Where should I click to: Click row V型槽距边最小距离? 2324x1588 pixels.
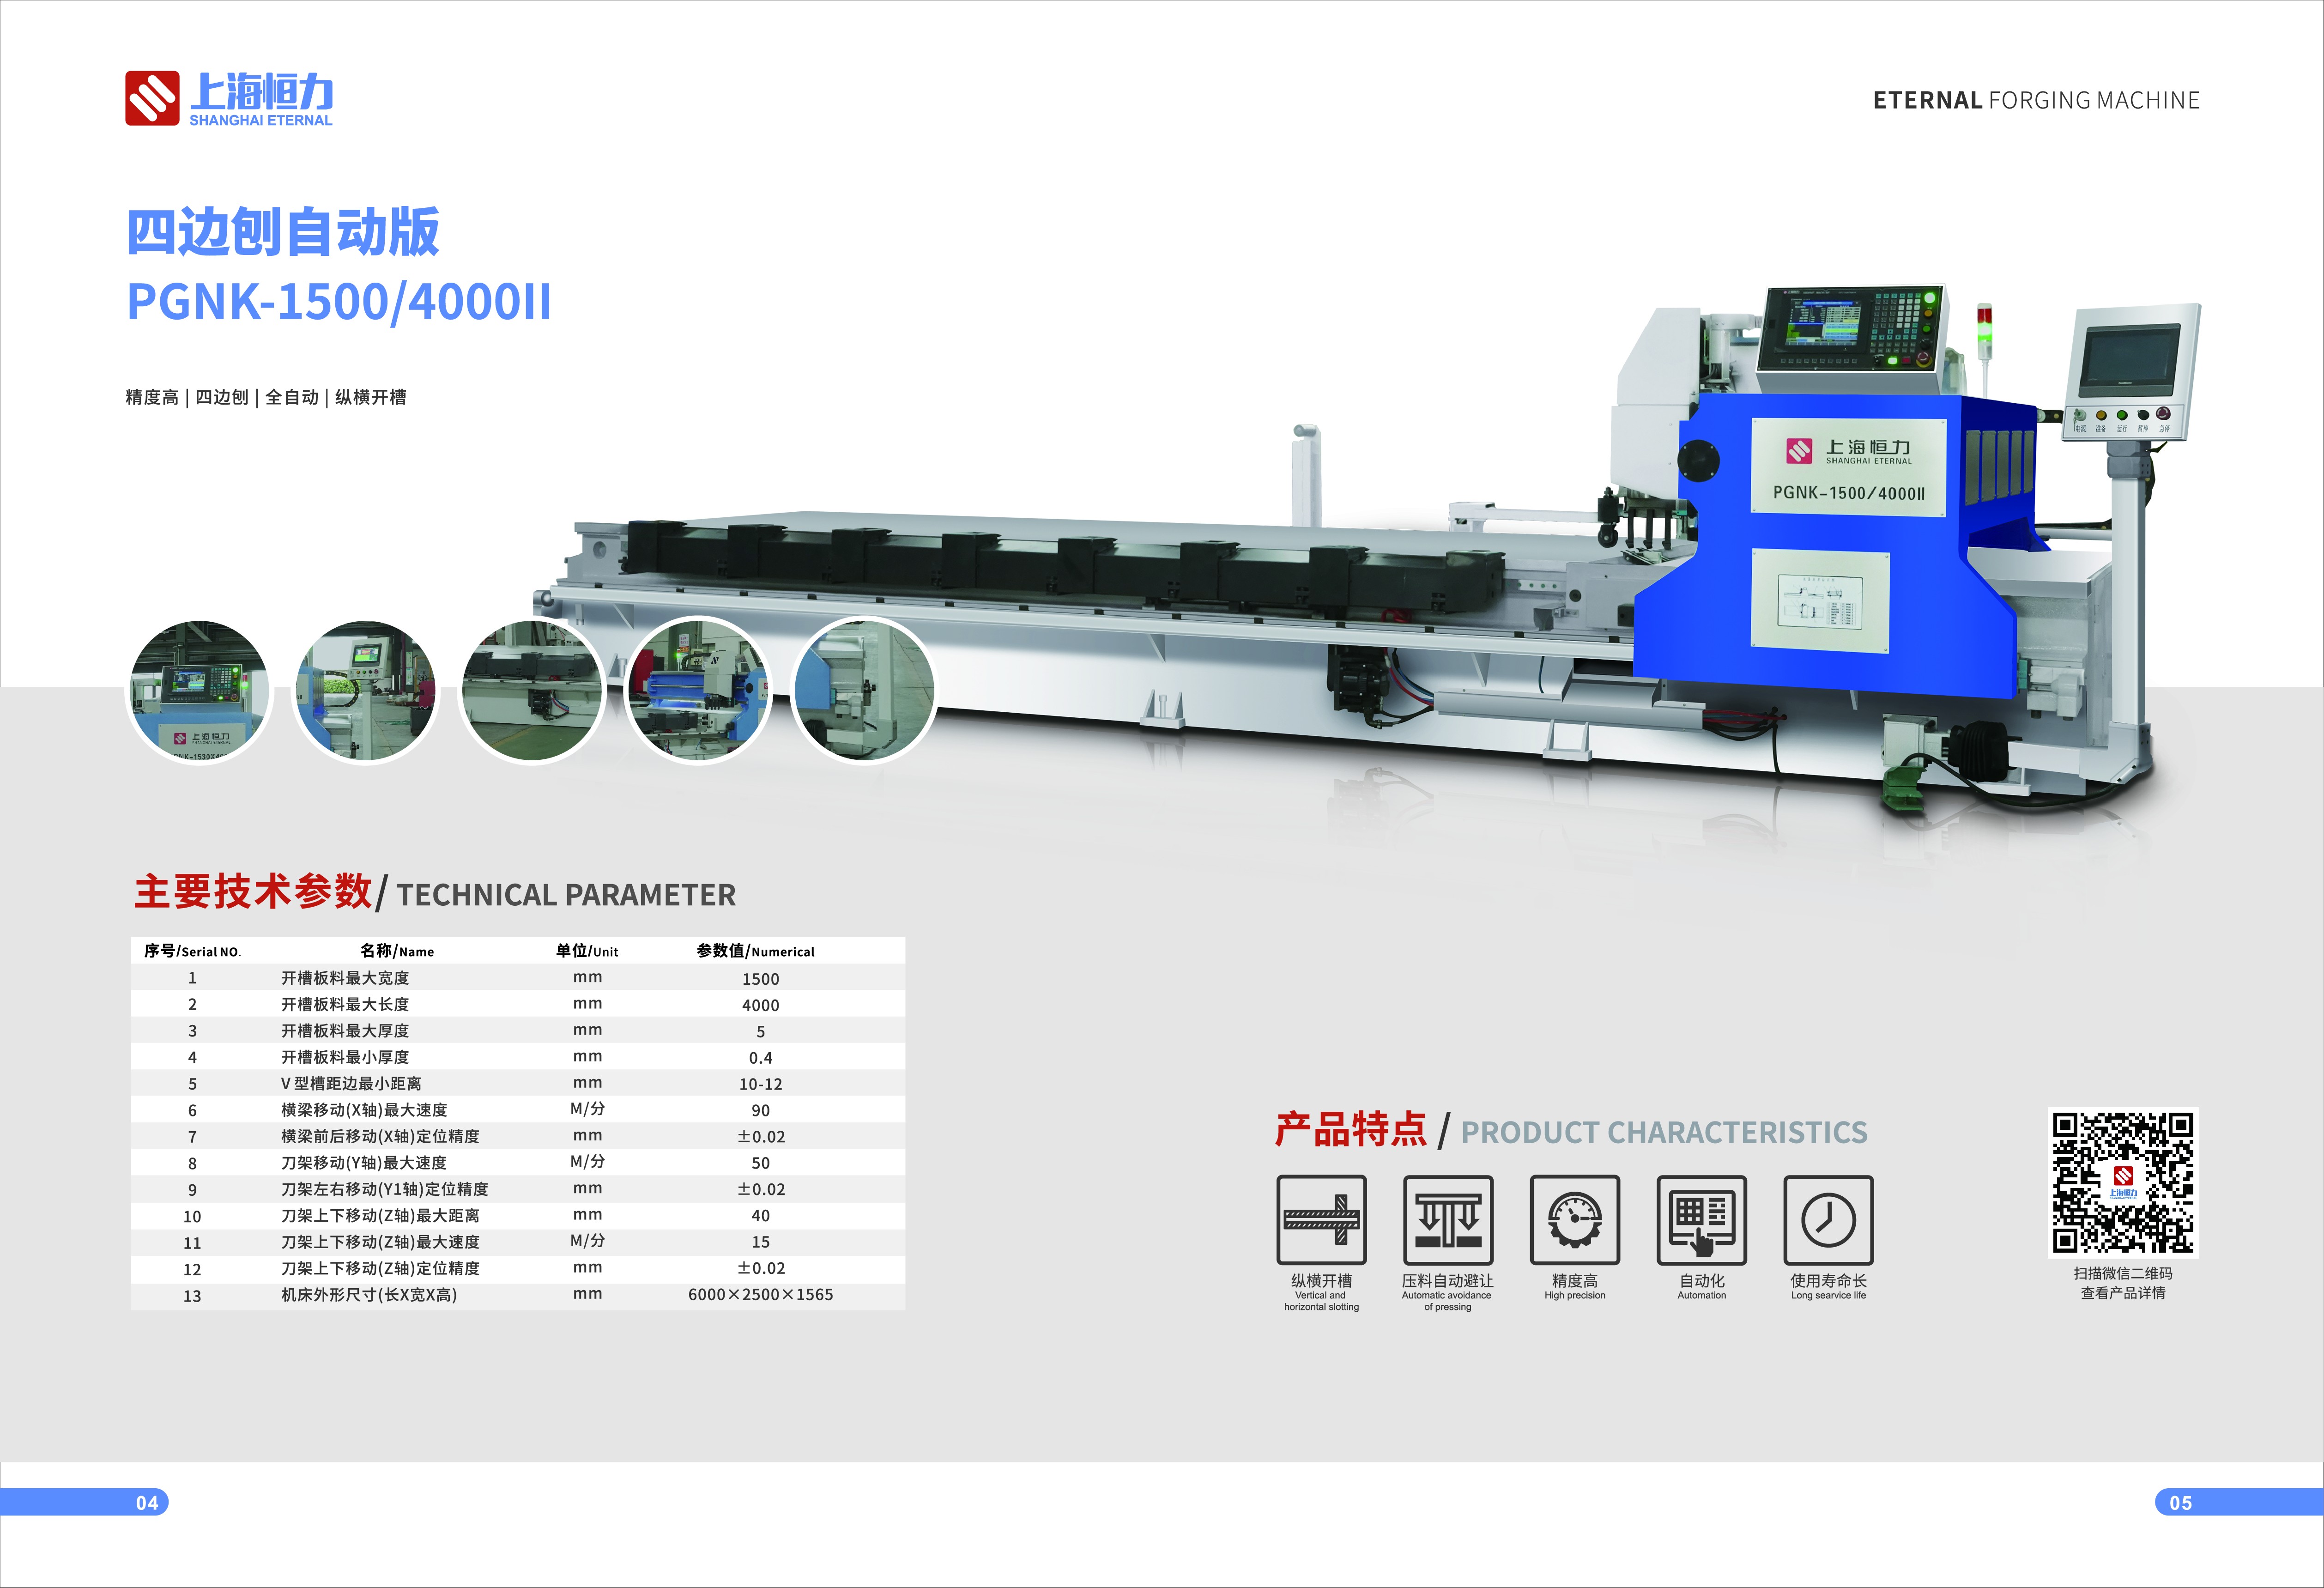tap(518, 1083)
